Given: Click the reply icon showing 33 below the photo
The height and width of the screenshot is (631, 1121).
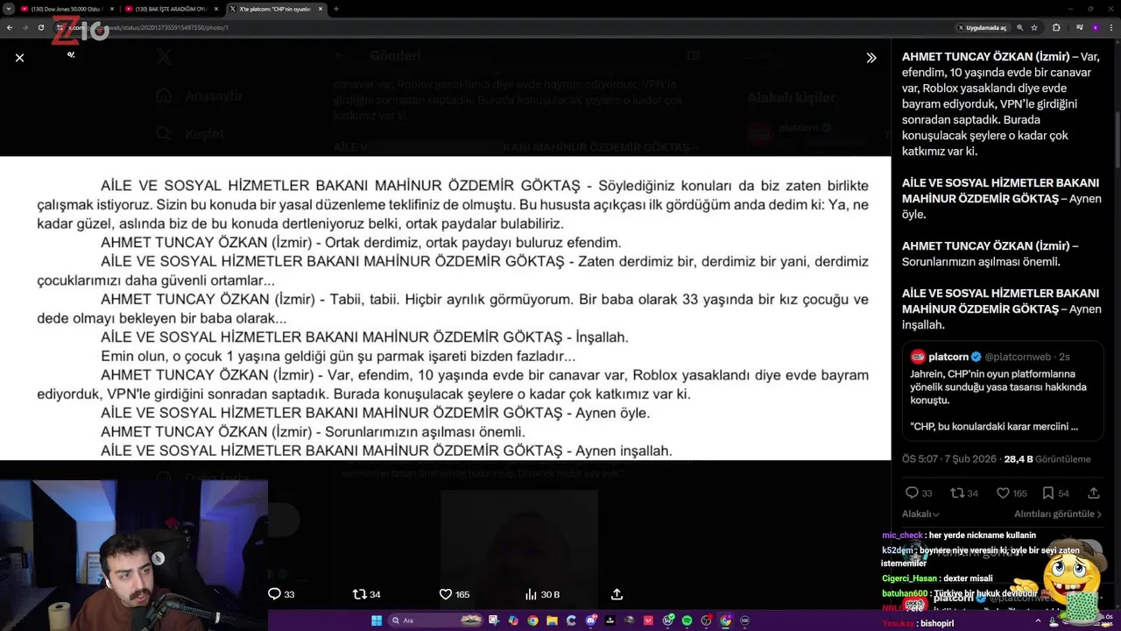Looking at the screenshot, I should [274, 594].
